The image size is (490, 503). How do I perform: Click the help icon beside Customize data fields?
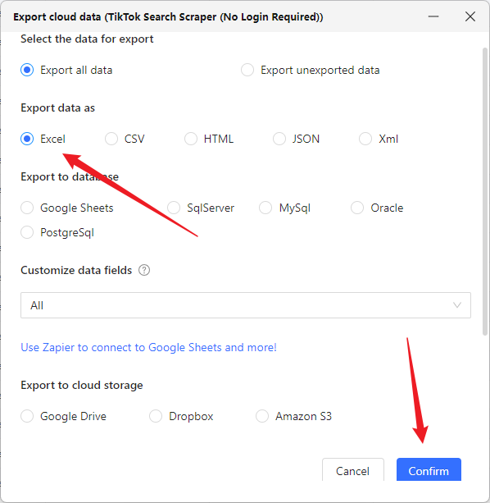point(144,270)
